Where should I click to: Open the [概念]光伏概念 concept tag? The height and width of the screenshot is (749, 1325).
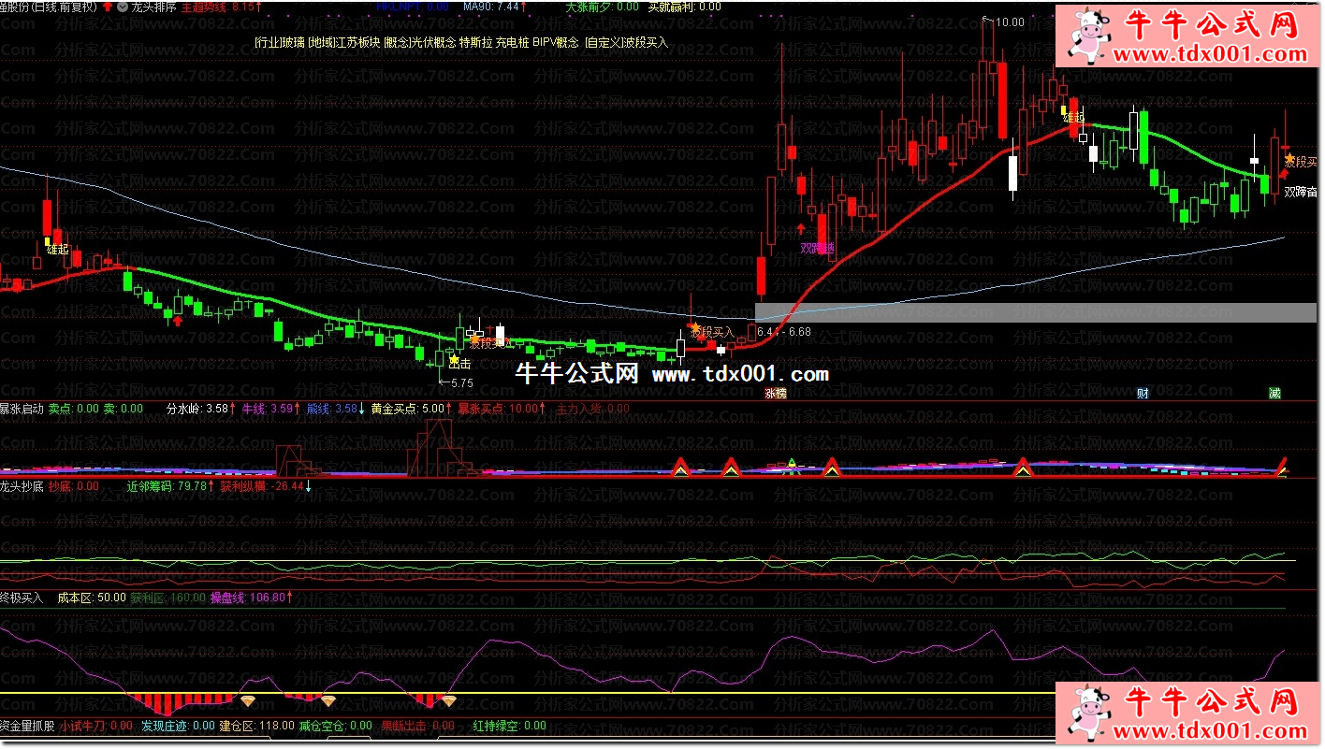click(419, 42)
